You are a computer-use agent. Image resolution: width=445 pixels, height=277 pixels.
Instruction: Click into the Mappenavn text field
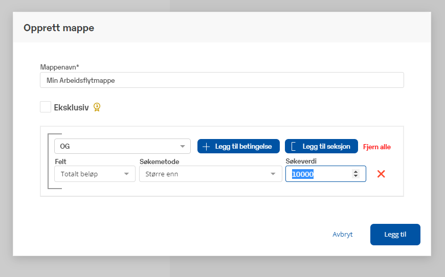[221, 80]
